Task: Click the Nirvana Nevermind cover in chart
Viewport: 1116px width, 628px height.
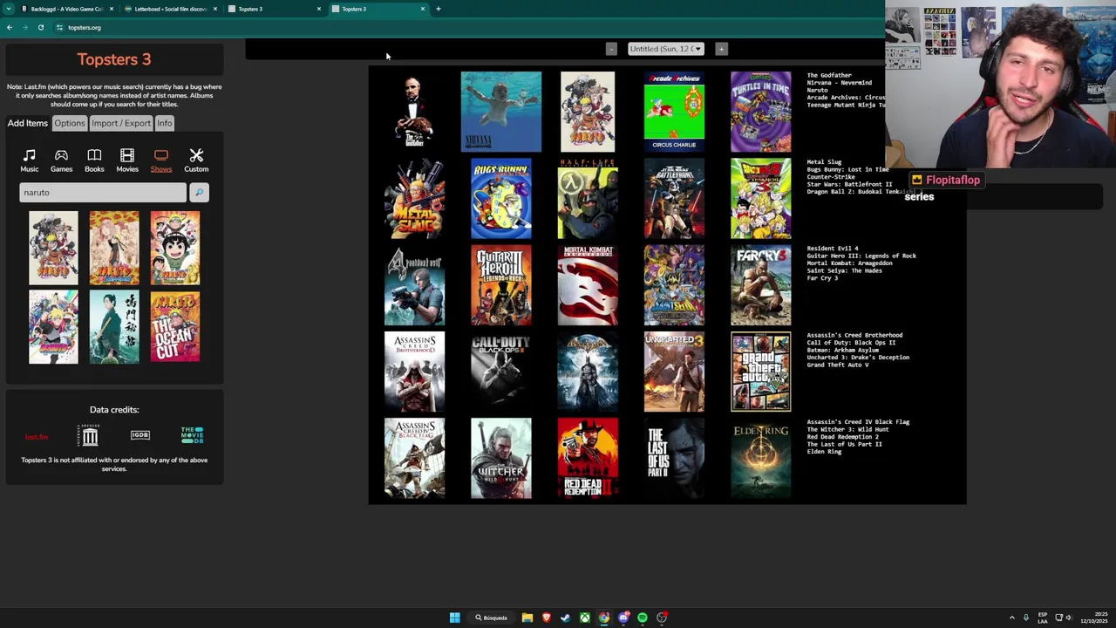Action: pos(501,112)
